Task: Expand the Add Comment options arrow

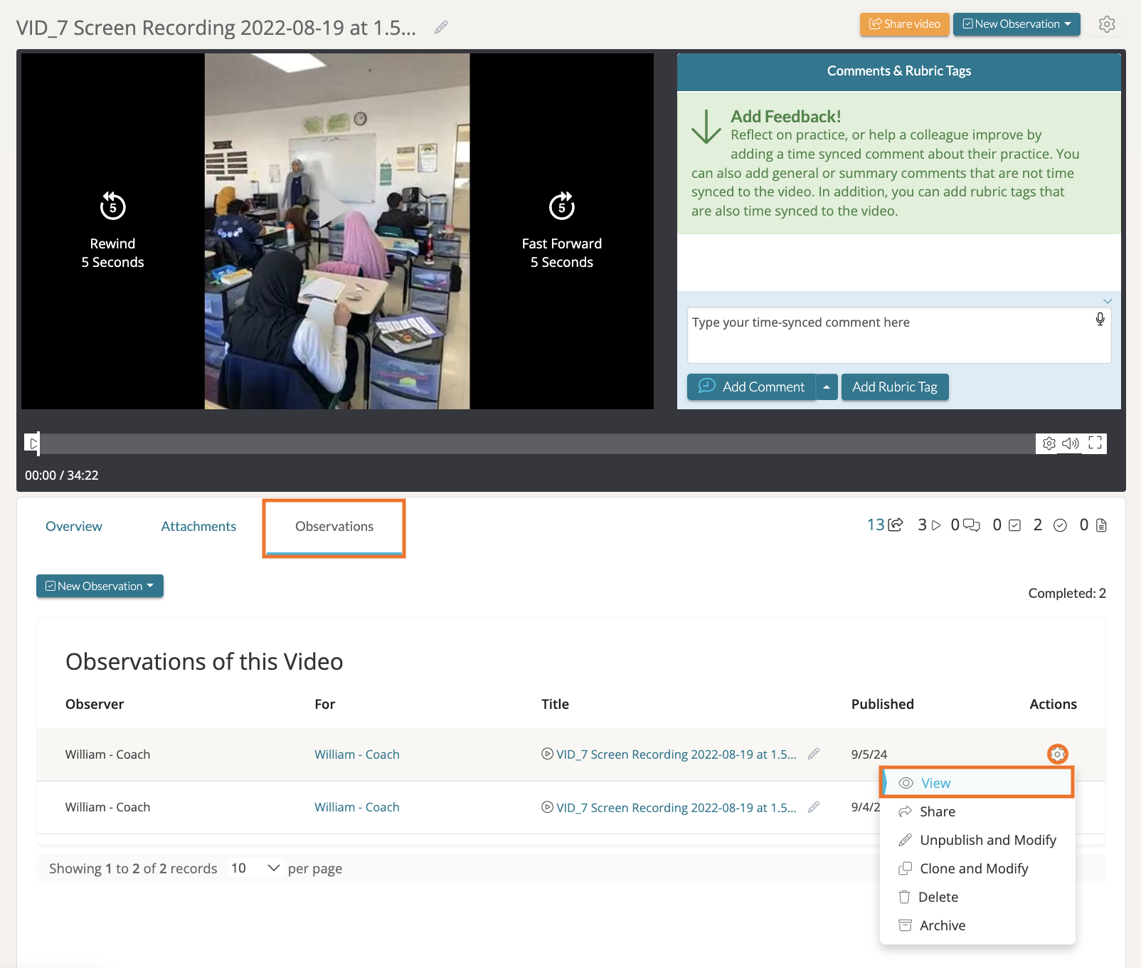Action: coord(827,387)
